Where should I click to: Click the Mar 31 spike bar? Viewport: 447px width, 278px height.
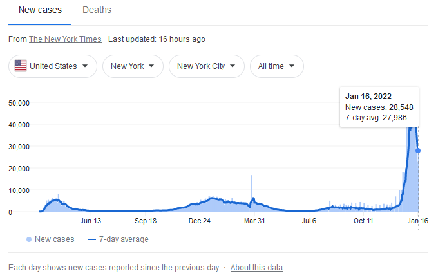coord(251,191)
